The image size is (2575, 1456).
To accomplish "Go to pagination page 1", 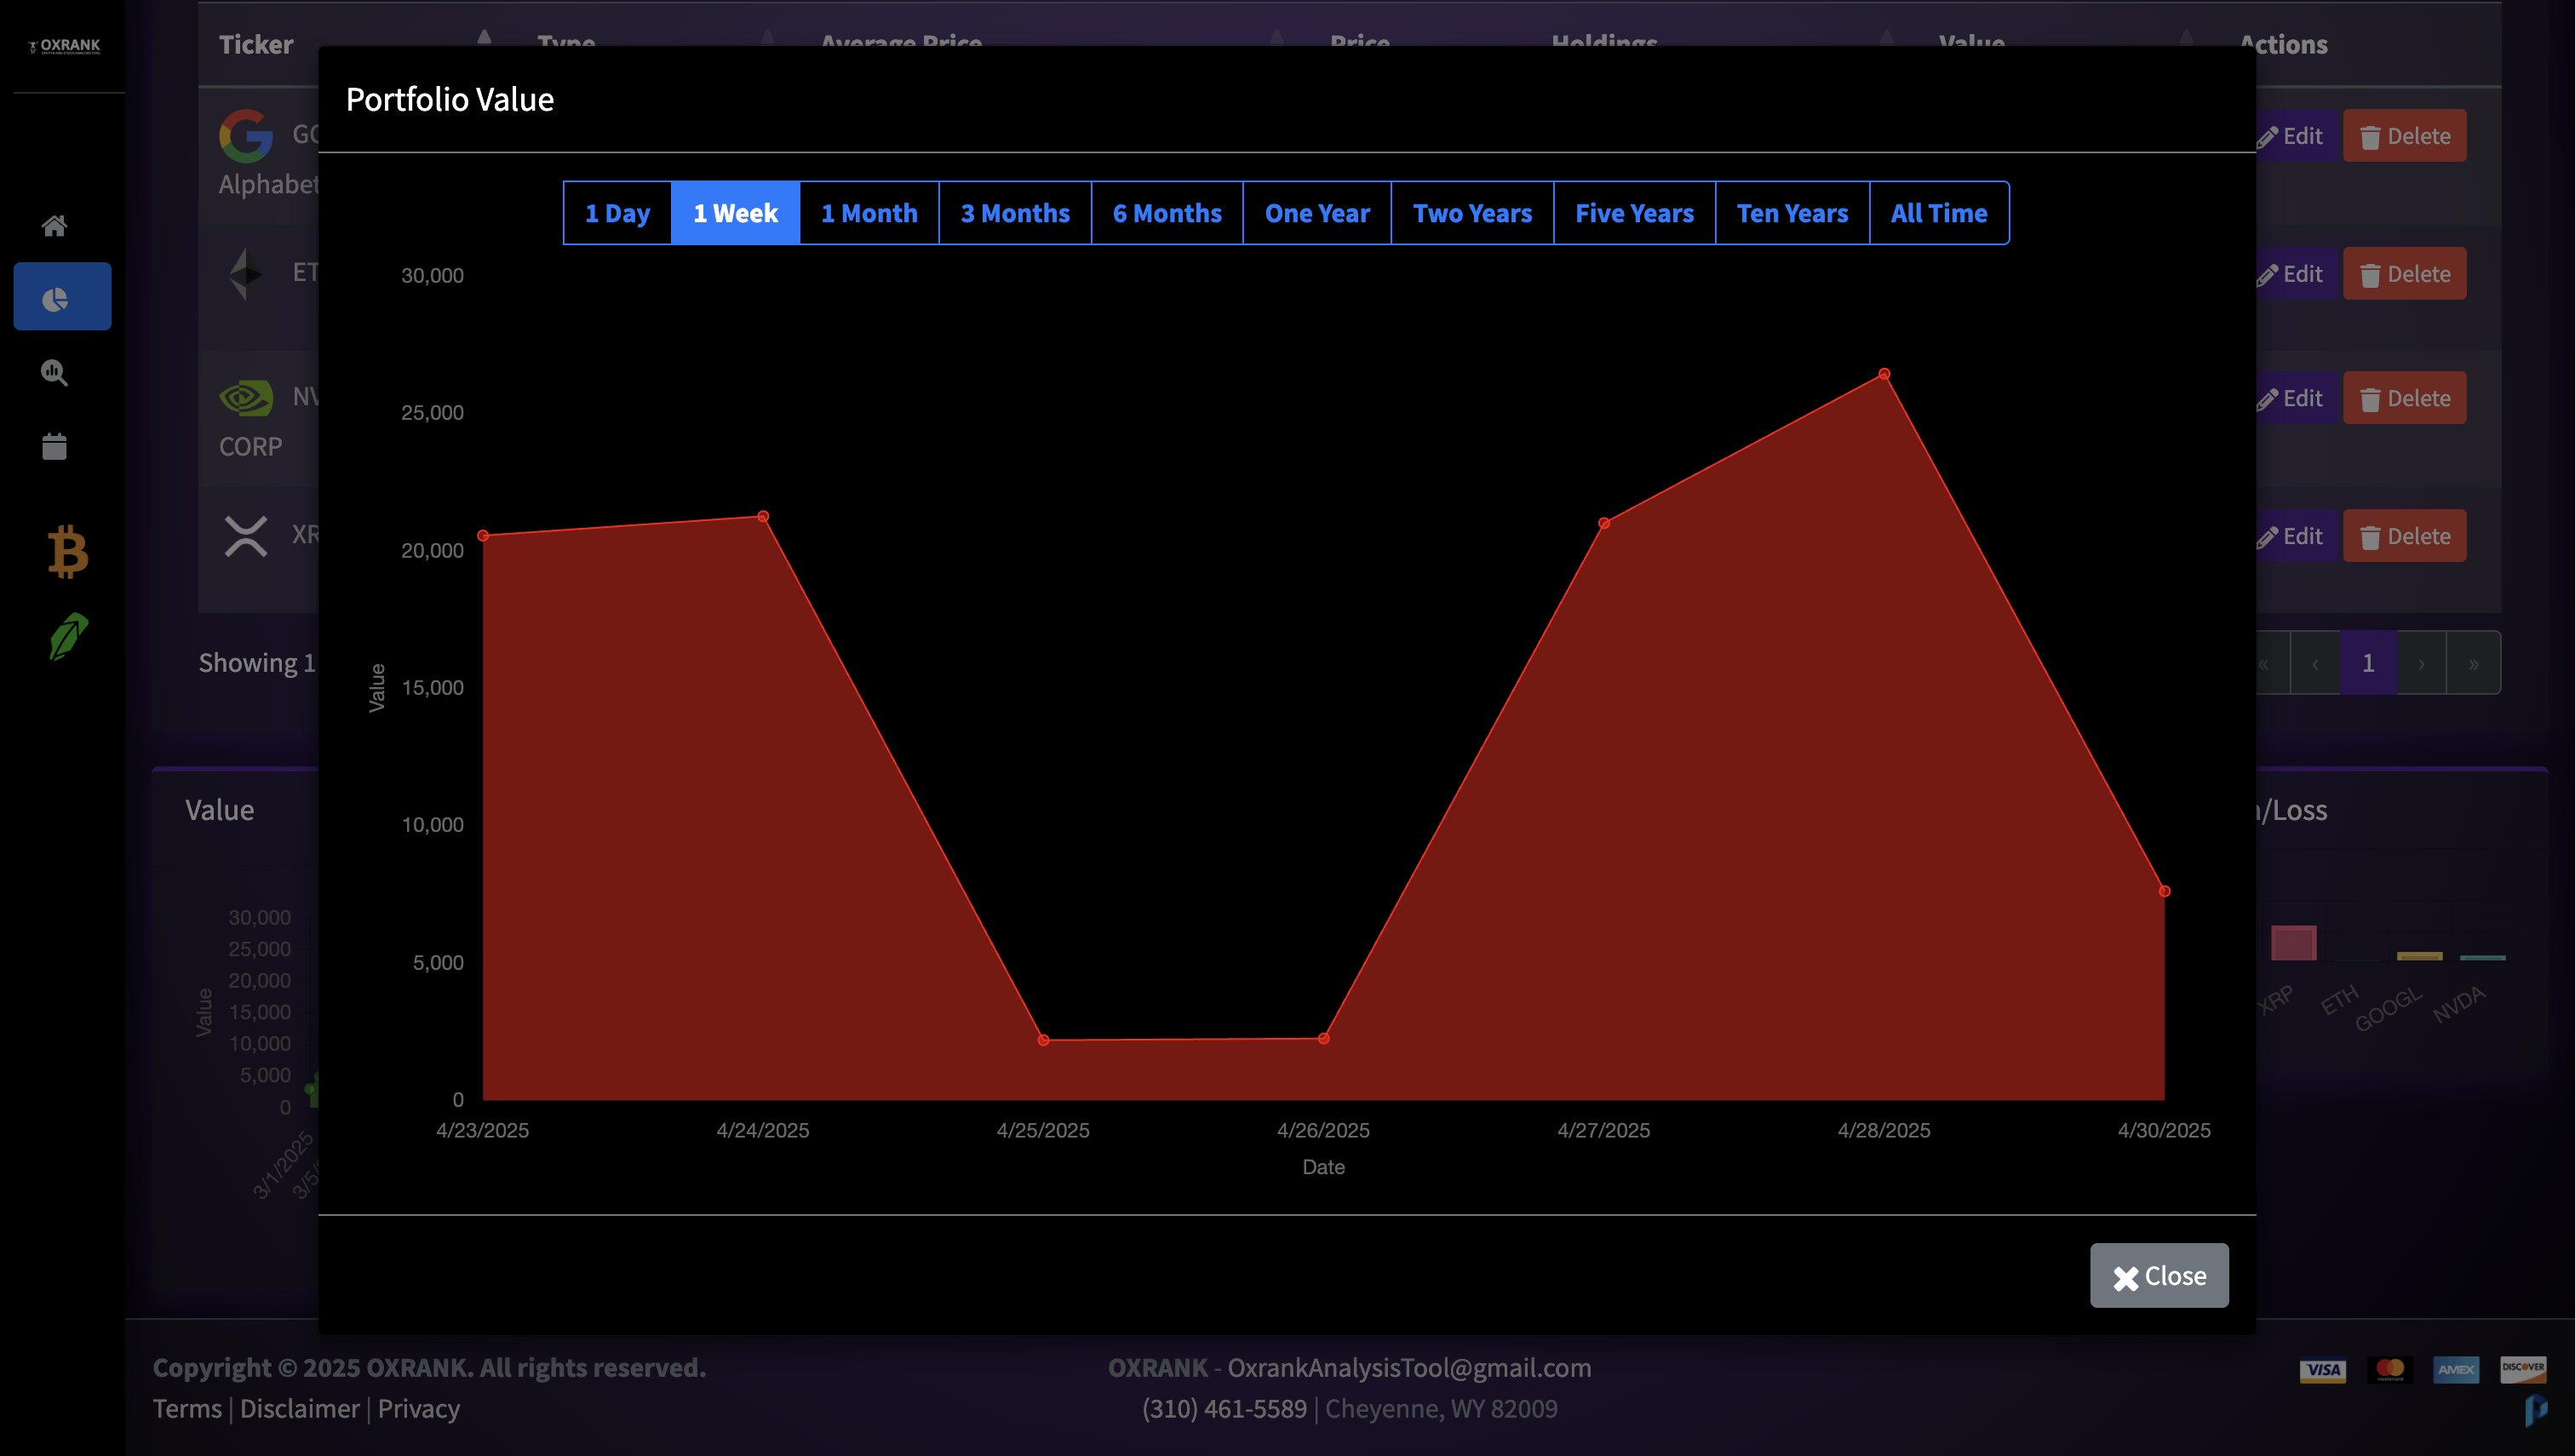I will tap(2367, 662).
